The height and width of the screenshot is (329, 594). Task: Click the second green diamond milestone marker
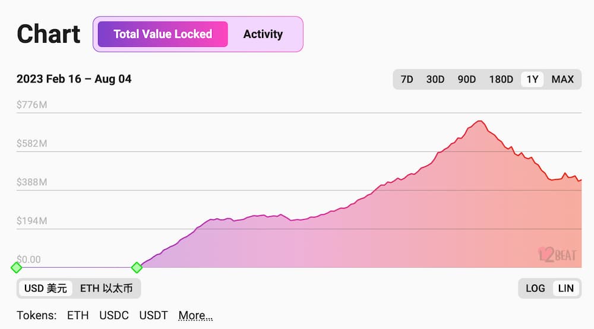click(x=137, y=267)
